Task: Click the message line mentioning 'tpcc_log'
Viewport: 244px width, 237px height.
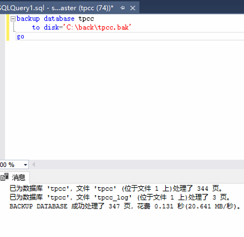Action: pyautogui.click(x=119, y=197)
